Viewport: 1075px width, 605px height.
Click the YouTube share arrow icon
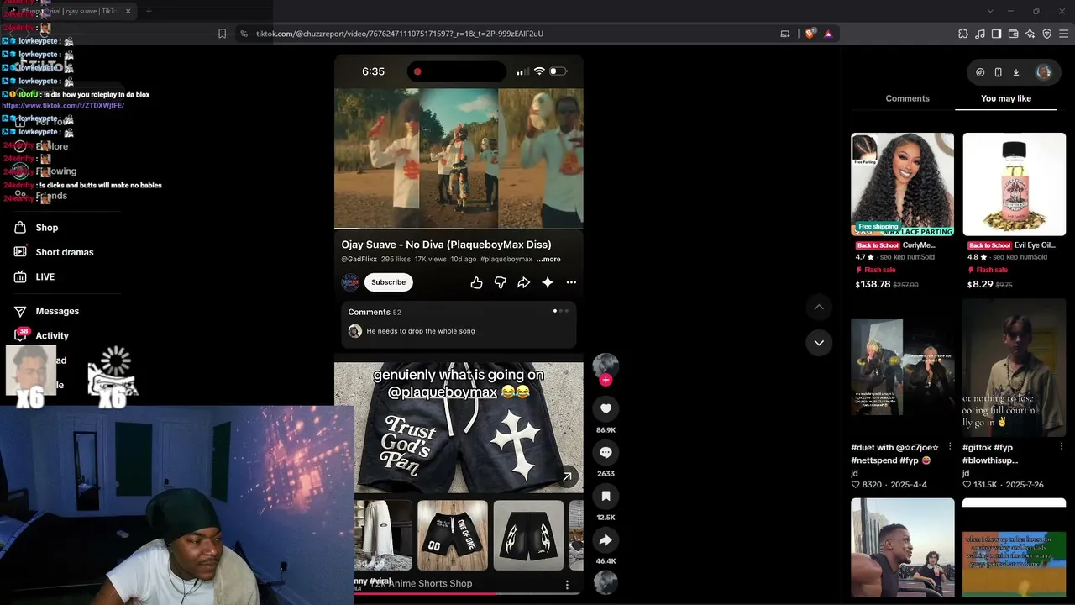tap(523, 282)
